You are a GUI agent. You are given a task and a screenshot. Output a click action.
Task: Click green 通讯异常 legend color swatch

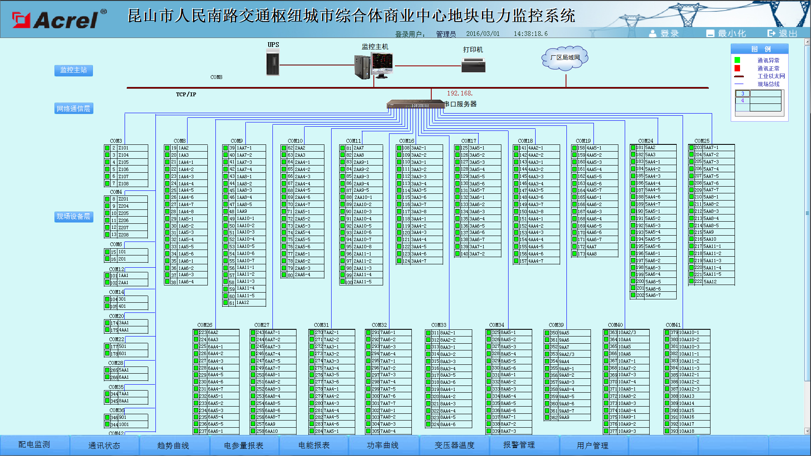click(x=738, y=60)
